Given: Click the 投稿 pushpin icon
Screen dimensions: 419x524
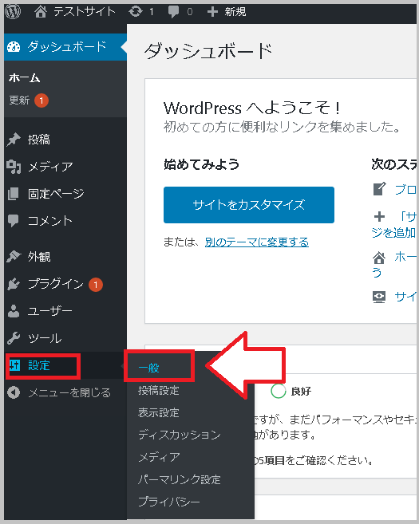Looking at the screenshot, I should (x=14, y=140).
